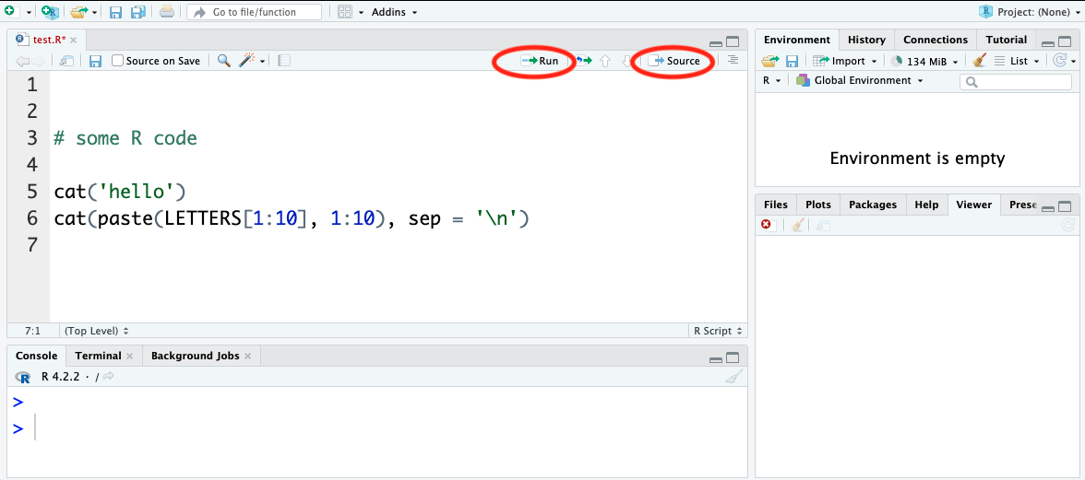Open the List view mode dropdown
This screenshot has width=1085, height=480.
[1017, 61]
